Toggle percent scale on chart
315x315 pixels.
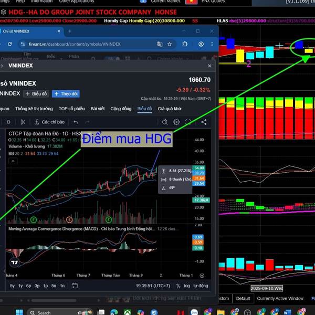click(178, 286)
